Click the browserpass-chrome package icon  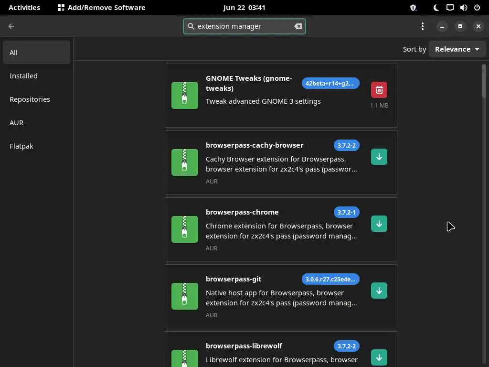click(x=185, y=229)
